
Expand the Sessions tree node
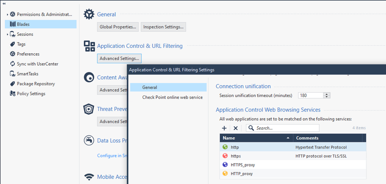coord(7,34)
